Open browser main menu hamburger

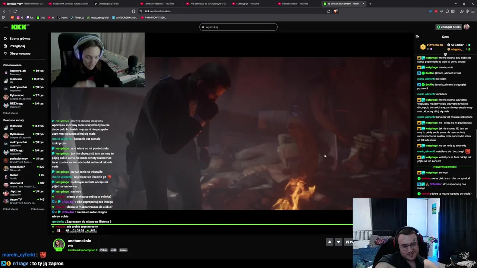pos(473,11)
